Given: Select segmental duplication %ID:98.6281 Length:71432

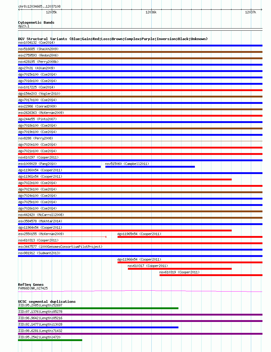Looking at the screenshot, I should click(40, 331).
